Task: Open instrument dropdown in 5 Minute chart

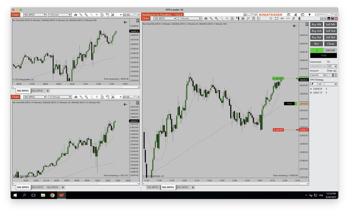Action: point(35,15)
